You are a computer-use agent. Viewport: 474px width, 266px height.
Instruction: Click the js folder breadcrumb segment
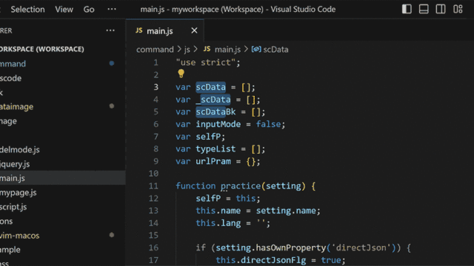(187, 50)
